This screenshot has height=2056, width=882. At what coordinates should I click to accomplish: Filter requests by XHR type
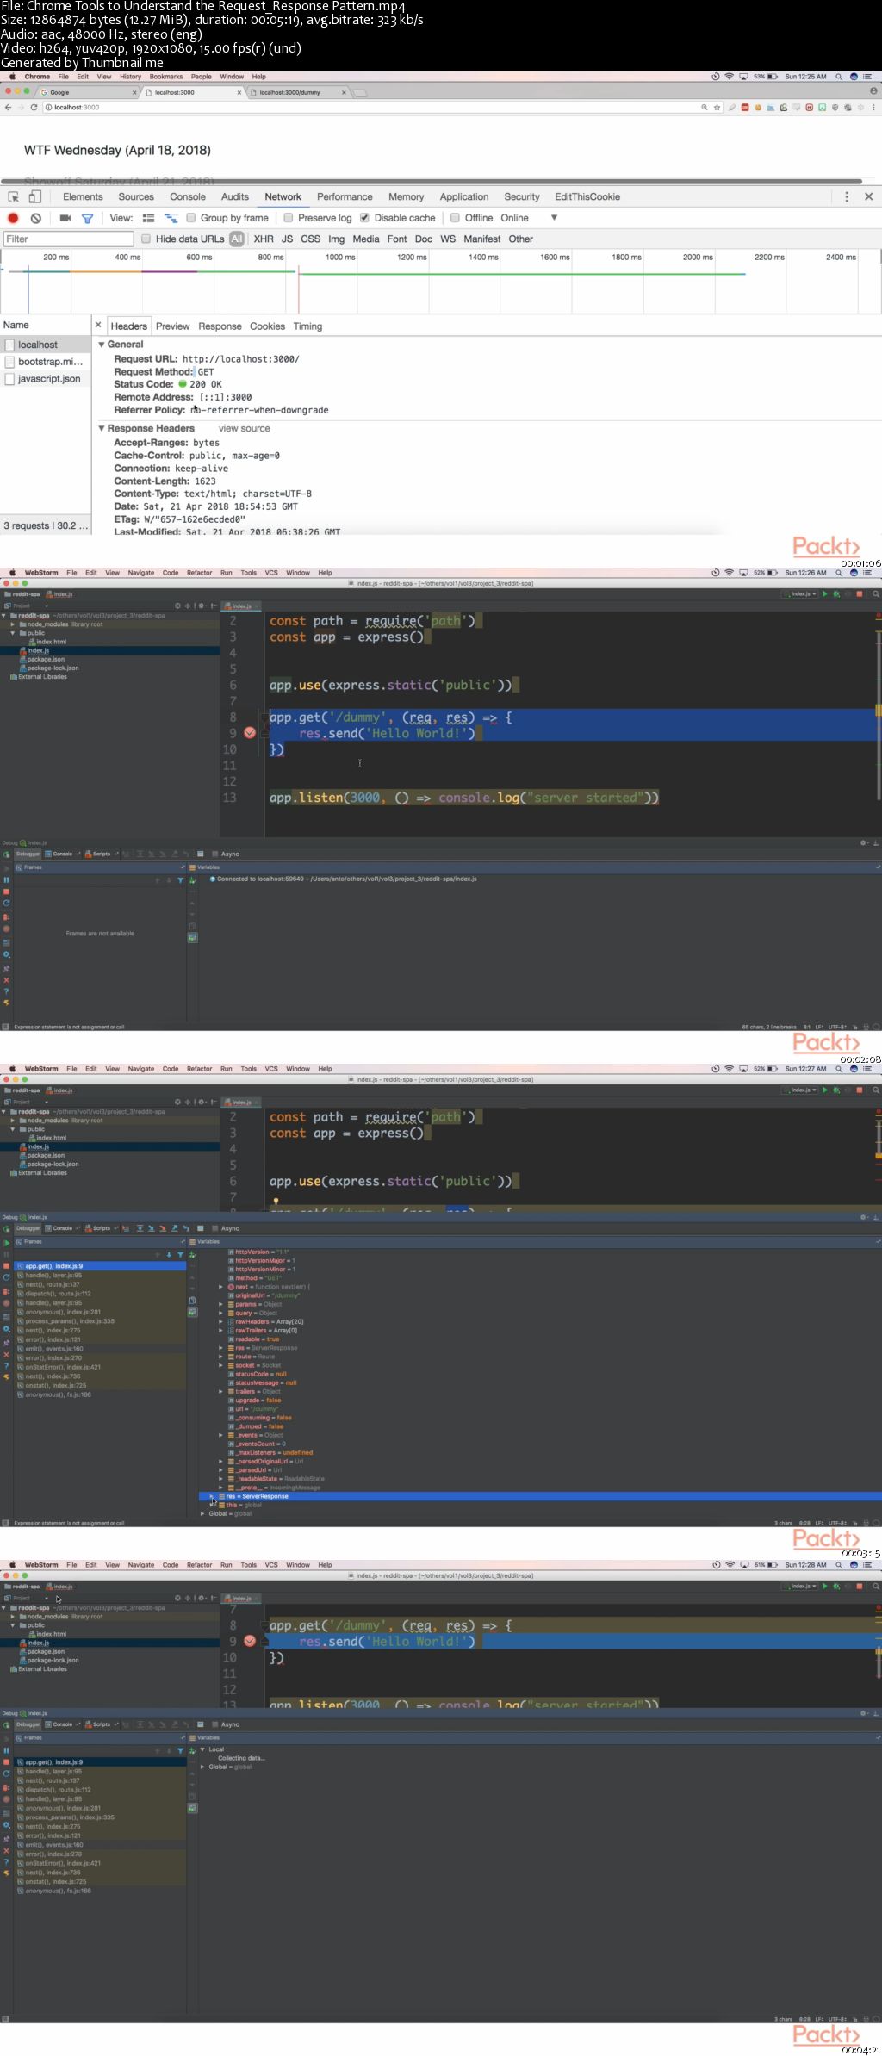point(264,239)
